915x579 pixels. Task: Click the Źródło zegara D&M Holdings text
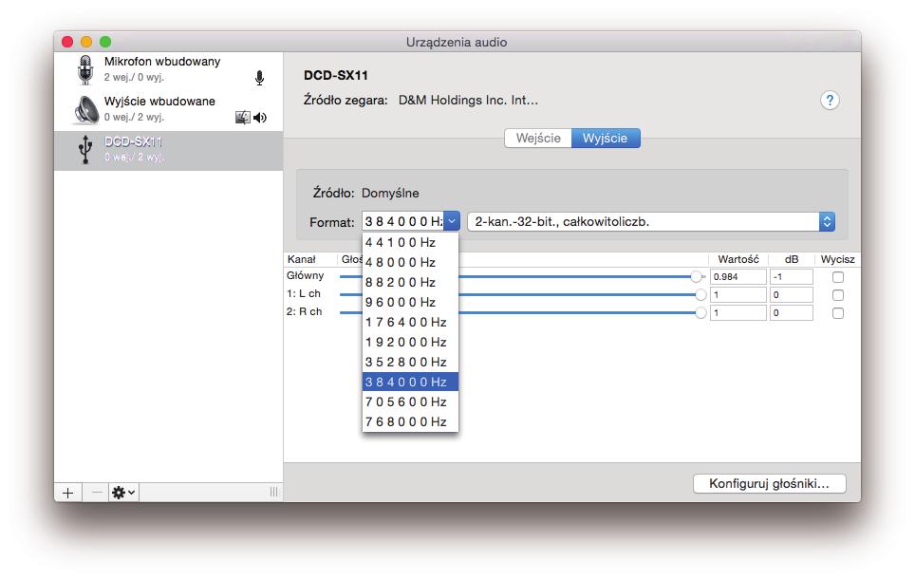468,101
